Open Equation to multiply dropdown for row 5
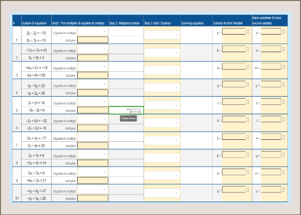Viewport: 301px width, 215px height. tap(93, 101)
